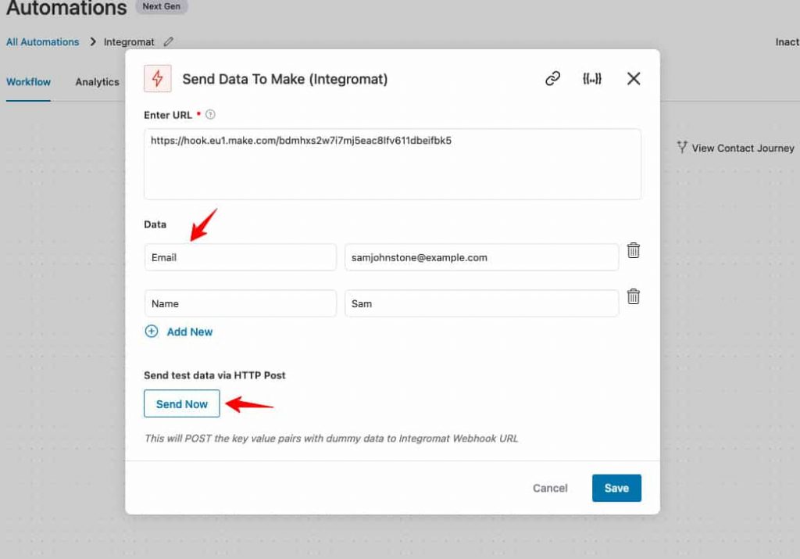This screenshot has width=800, height=559.
Task: Click the View Contact Journey icon
Action: click(682, 148)
